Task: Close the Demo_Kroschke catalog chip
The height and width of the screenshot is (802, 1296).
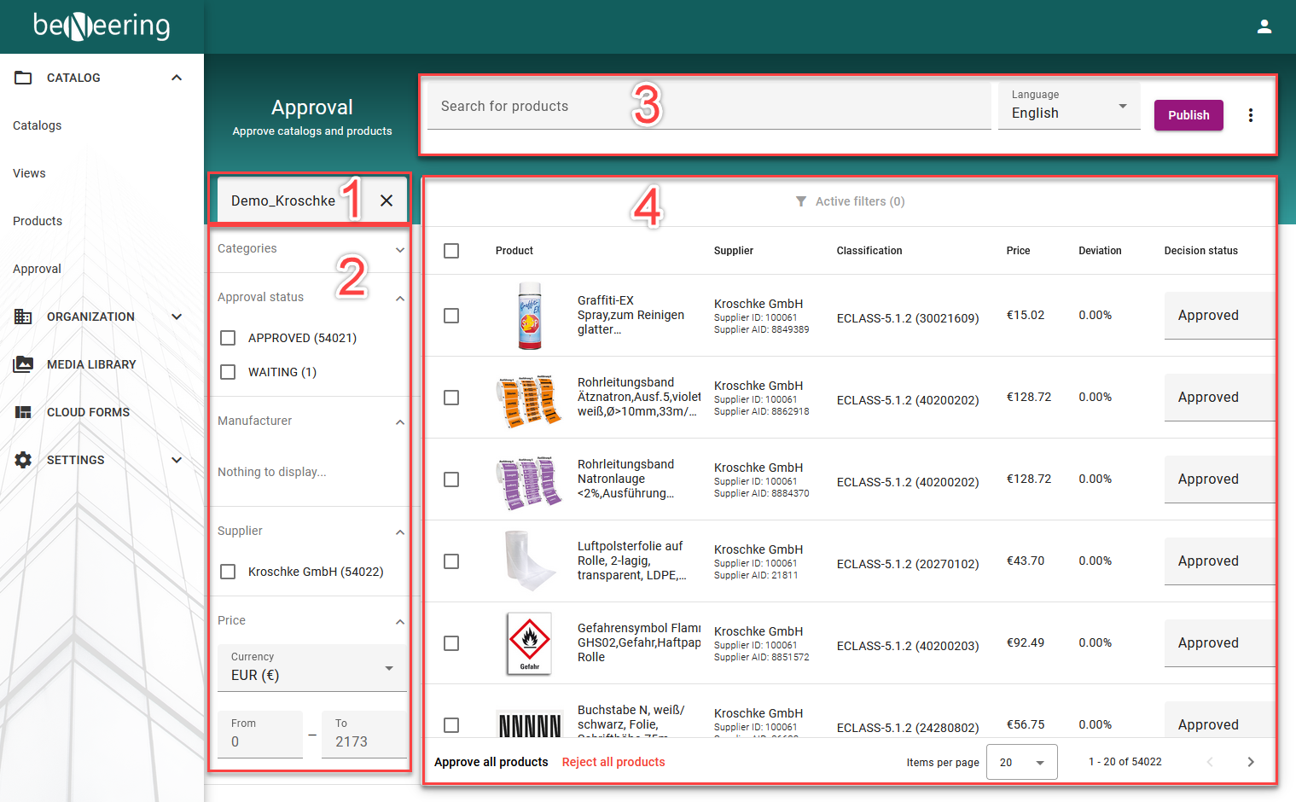Action: pos(386,200)
